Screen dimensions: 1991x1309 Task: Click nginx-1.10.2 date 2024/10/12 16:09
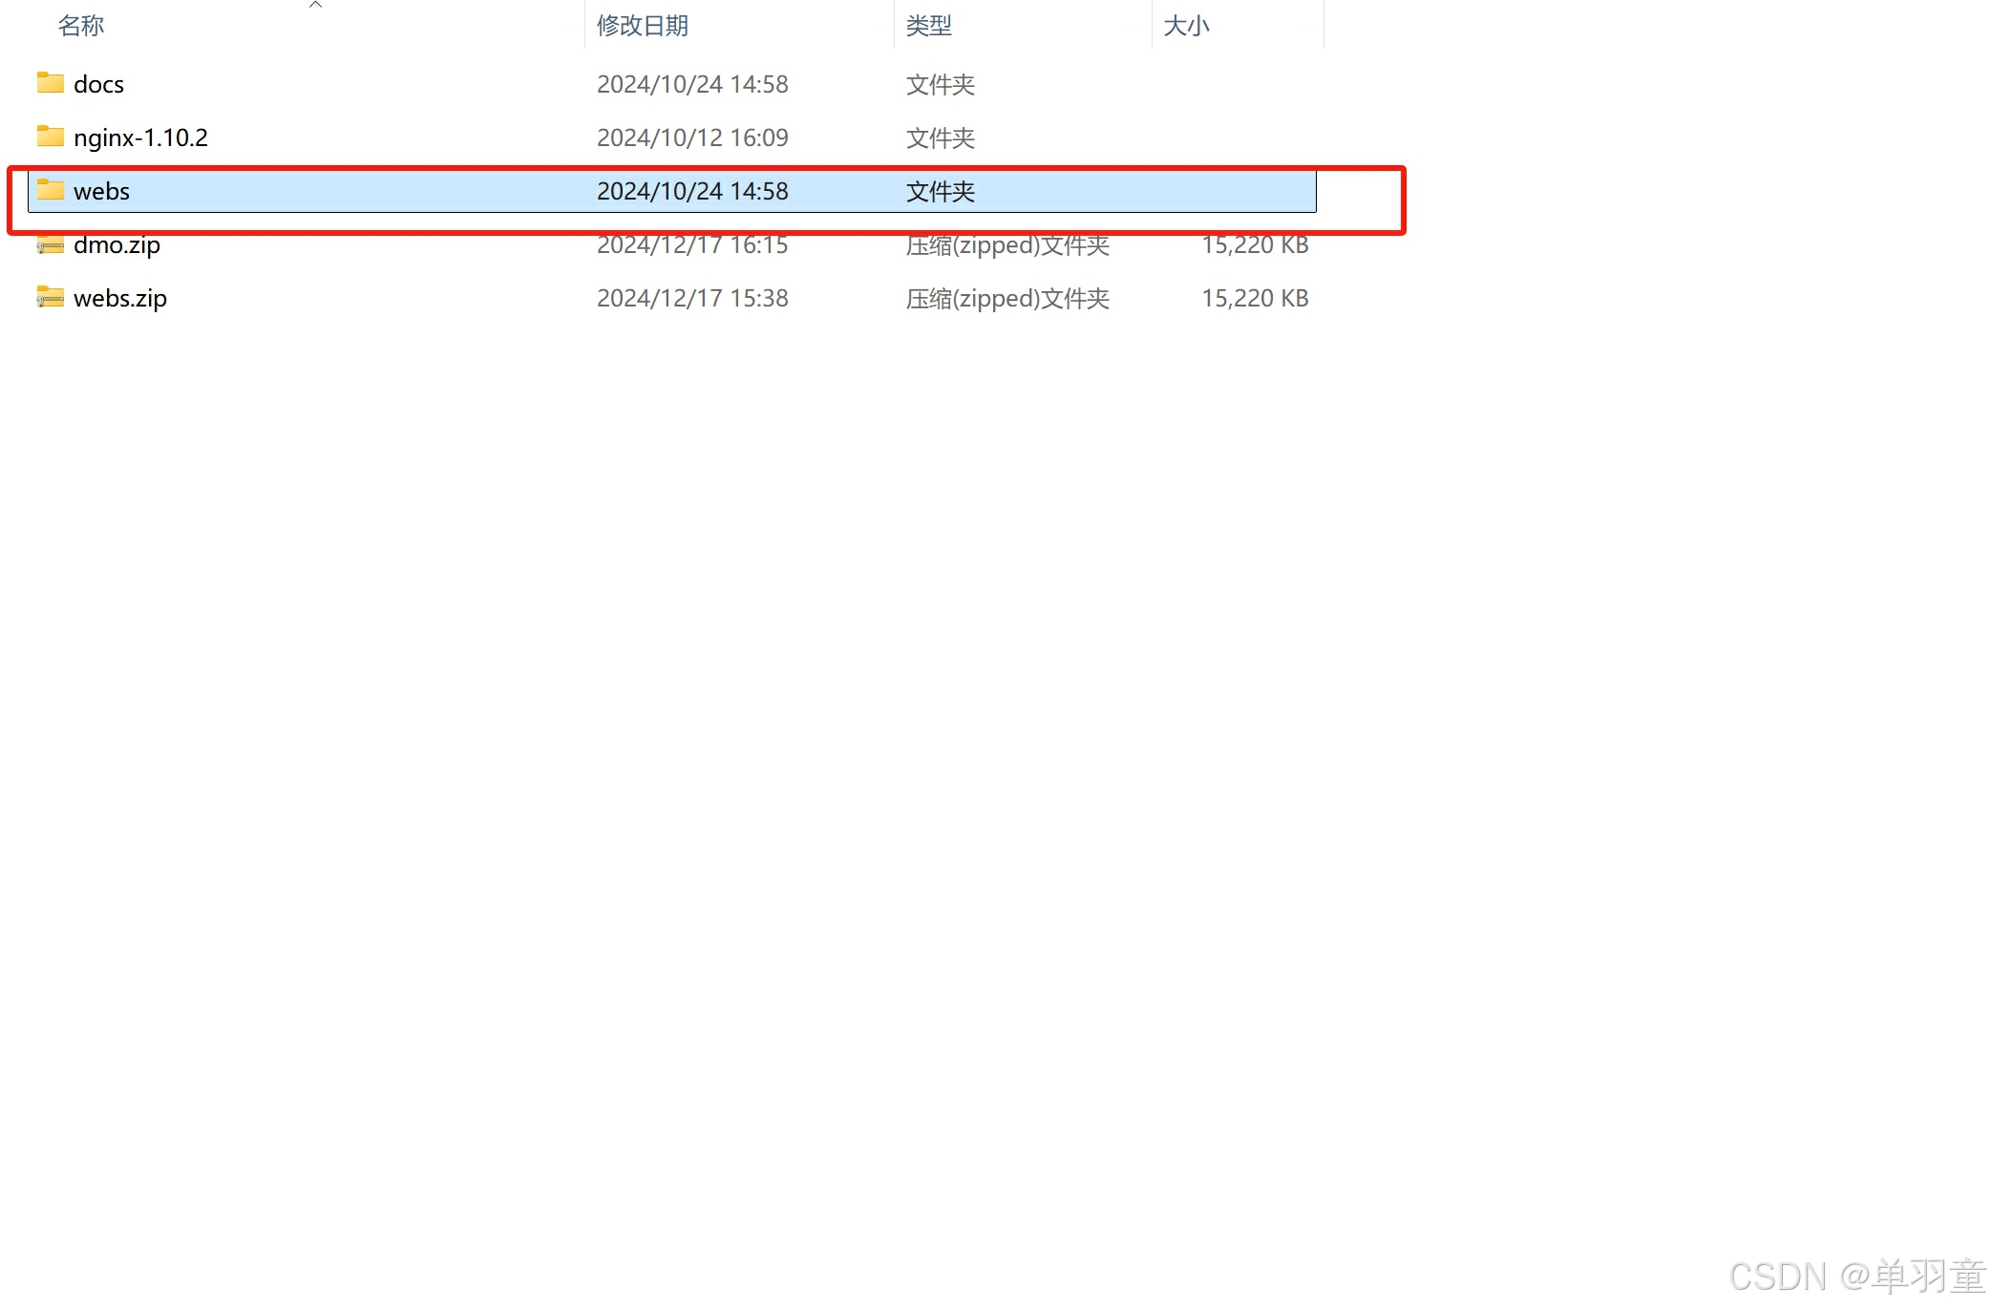click(x=692, y=137)
